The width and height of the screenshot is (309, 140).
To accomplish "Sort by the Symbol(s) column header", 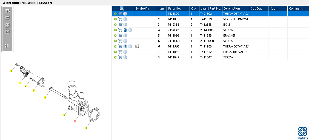I will pos(146,8).
